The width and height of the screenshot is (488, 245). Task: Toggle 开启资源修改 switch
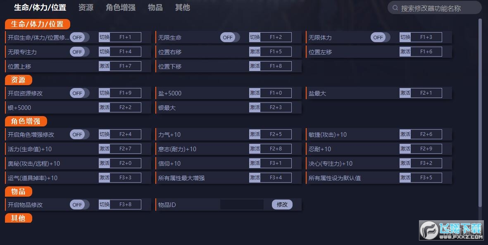(x=79, y=93)
